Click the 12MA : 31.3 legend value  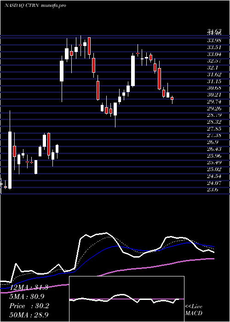pos(29,287)
